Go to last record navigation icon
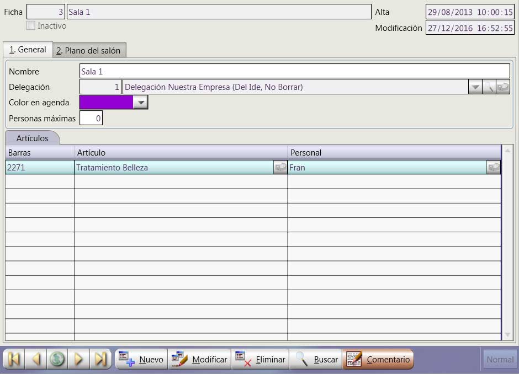The image size is (519, 374). [x=100, y=359]
